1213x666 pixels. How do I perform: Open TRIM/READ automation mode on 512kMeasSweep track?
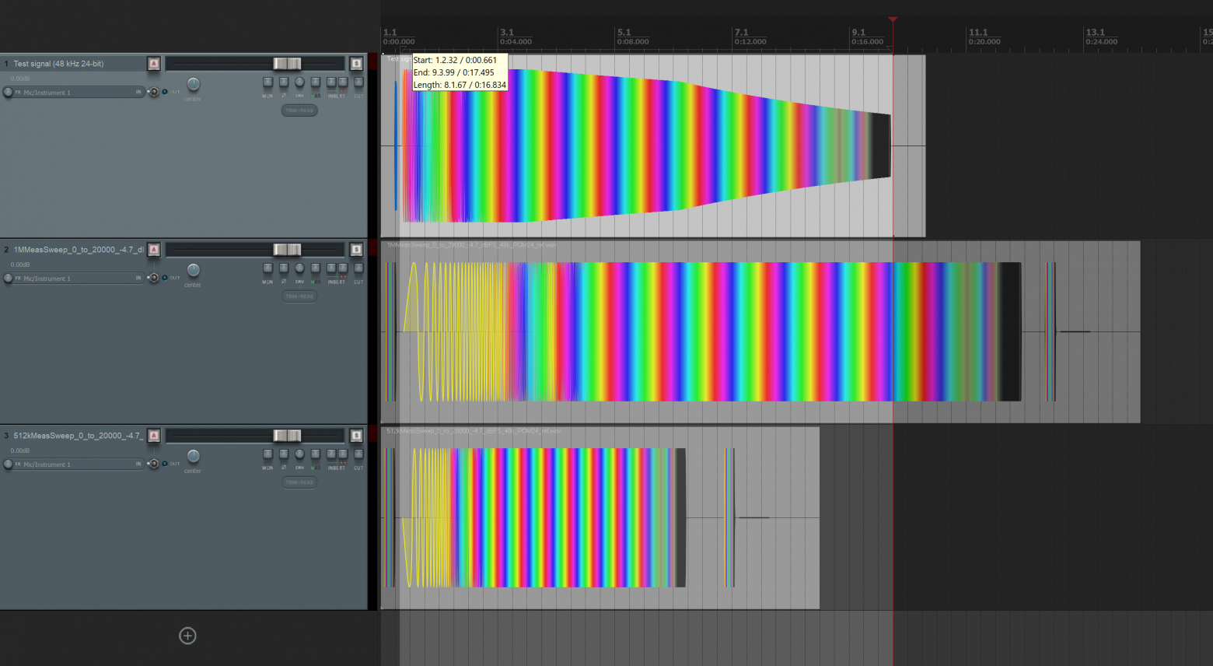[299, 482]
